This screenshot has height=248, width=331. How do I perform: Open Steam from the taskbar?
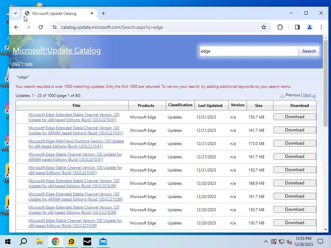[x=87, y=242]
